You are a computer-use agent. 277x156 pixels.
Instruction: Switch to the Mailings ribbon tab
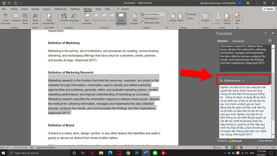coord(76,9)
